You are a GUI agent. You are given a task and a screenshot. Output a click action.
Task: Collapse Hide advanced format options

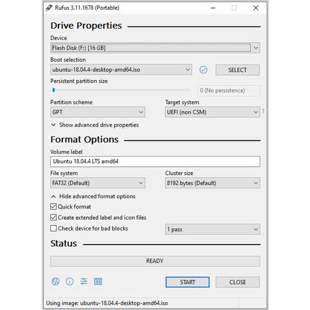tap(93, 197)
